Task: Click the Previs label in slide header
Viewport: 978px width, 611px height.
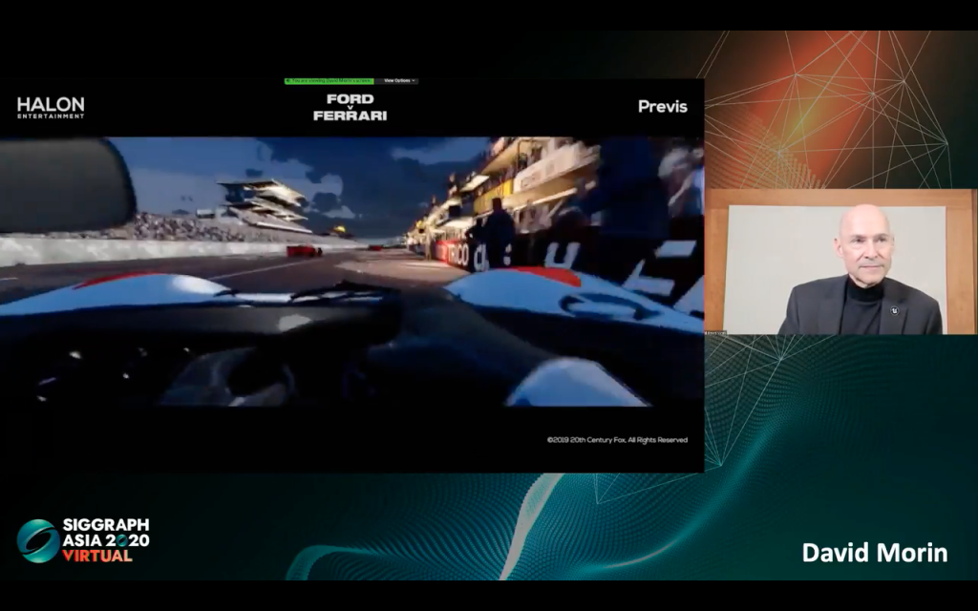Action: 662,107
